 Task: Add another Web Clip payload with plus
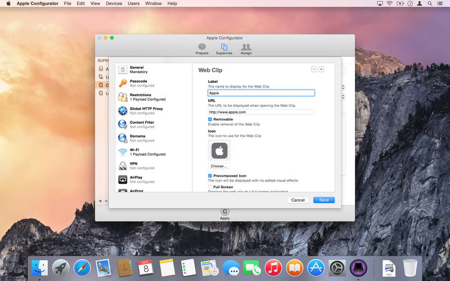pos(321,69)
